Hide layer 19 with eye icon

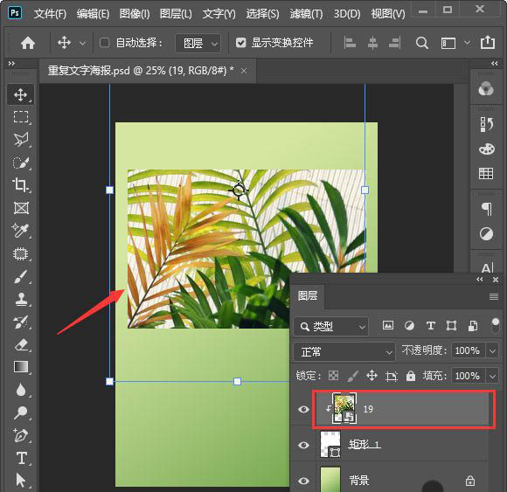[303, 409]
